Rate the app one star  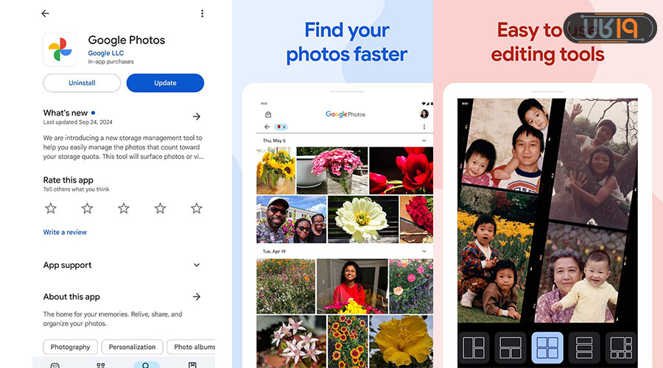[x=51, y=208]
